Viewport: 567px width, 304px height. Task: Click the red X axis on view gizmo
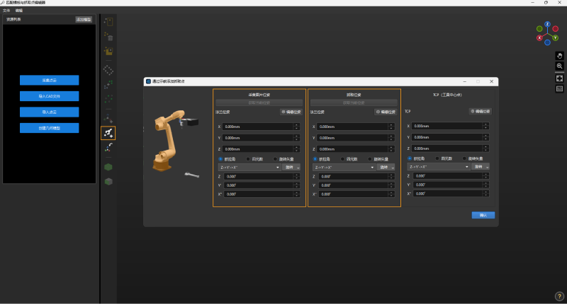539,37
